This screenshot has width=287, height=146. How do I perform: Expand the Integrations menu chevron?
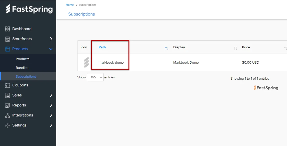(51, 115)
